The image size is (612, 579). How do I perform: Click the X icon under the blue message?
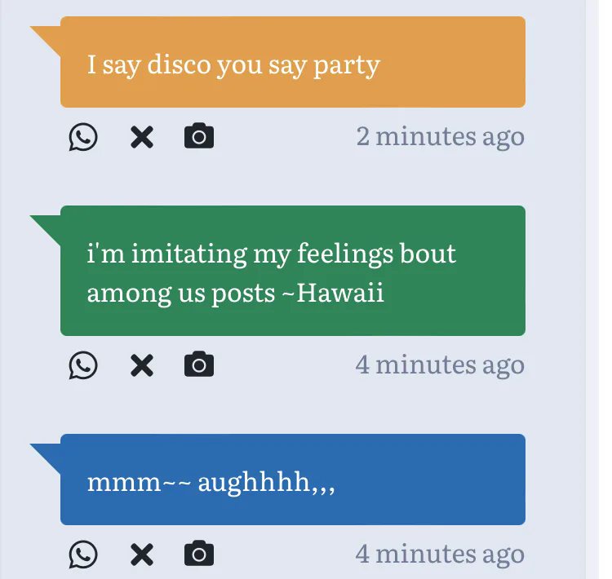pyautogui.click(x=142, y=555)
